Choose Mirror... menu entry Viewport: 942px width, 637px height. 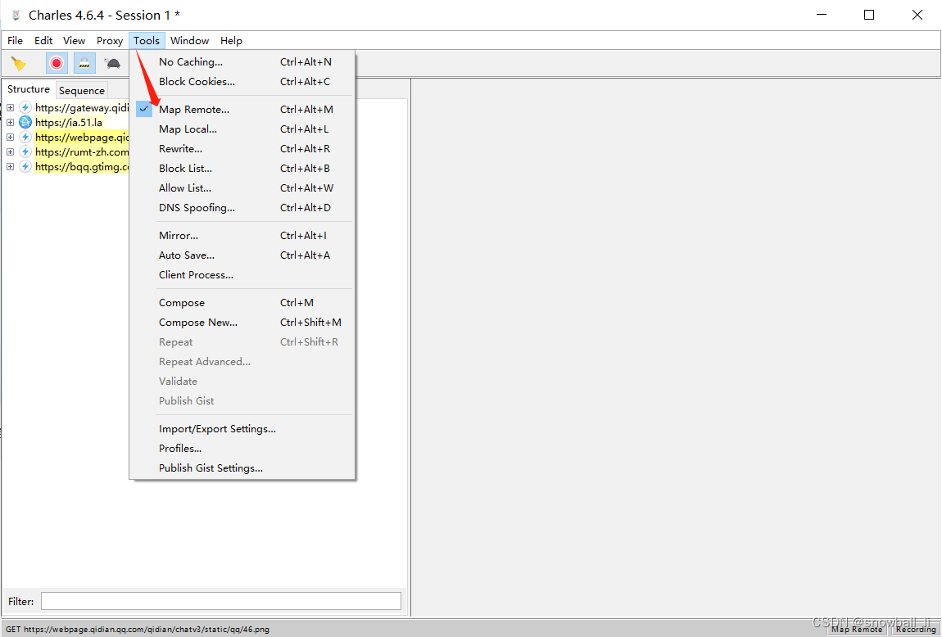point(242,235)
